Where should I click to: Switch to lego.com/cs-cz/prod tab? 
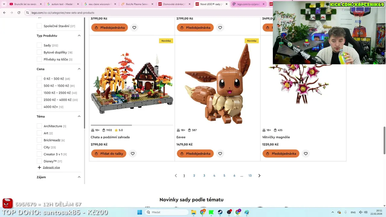point(248,4)
